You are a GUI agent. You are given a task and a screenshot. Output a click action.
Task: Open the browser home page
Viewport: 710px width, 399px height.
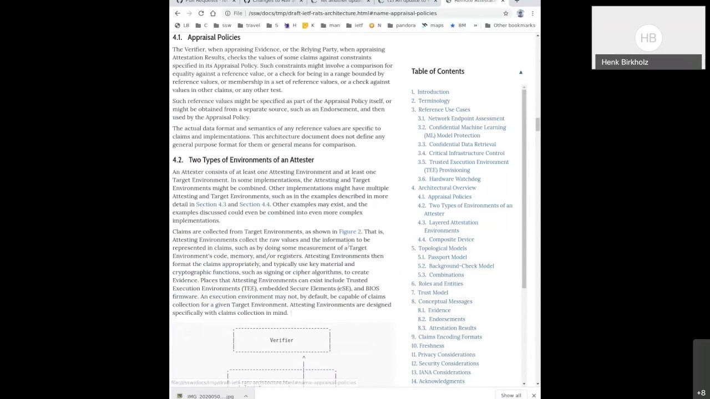213,13
